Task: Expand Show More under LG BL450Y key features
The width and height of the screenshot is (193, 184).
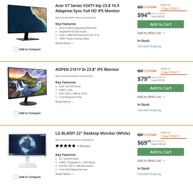Action: (64, 174)
